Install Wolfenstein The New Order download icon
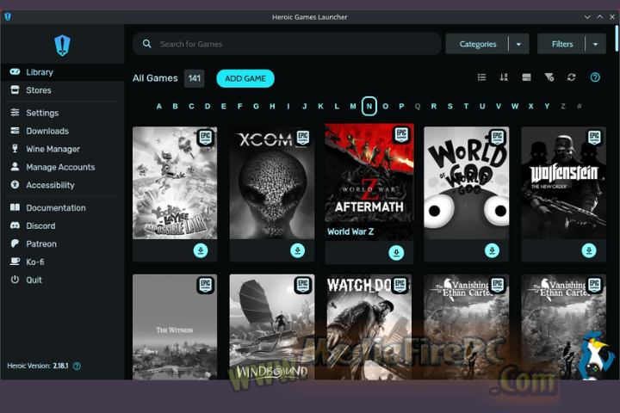Image resolution: width=620 pixels, height=413 pixels. (x=589, y=250)
